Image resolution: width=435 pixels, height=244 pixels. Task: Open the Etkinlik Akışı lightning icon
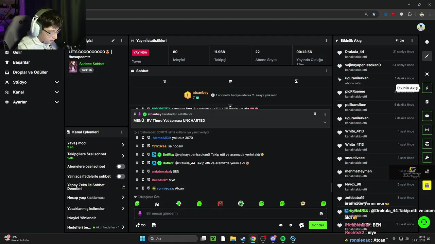coord(427,88)
